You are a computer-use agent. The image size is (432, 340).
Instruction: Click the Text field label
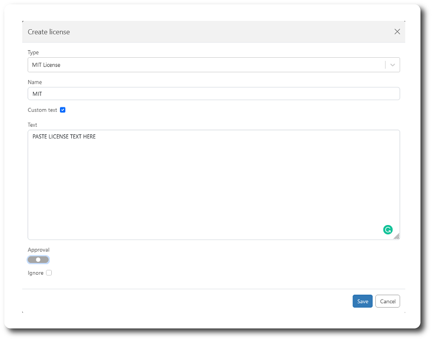click(32, 125)
